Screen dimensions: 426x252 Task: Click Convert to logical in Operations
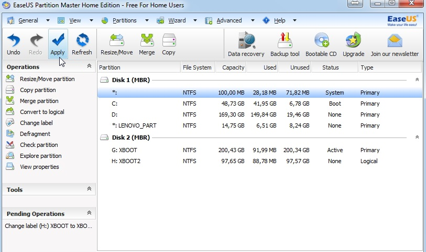pos(42,112)
